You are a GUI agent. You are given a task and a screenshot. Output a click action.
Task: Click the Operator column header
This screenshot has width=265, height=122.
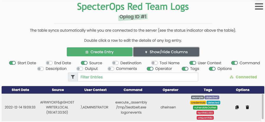[x=170, y=90]
